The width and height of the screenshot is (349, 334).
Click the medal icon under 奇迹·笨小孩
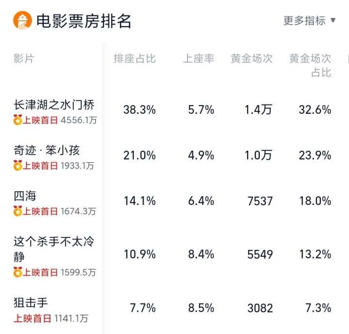point(18,166)
